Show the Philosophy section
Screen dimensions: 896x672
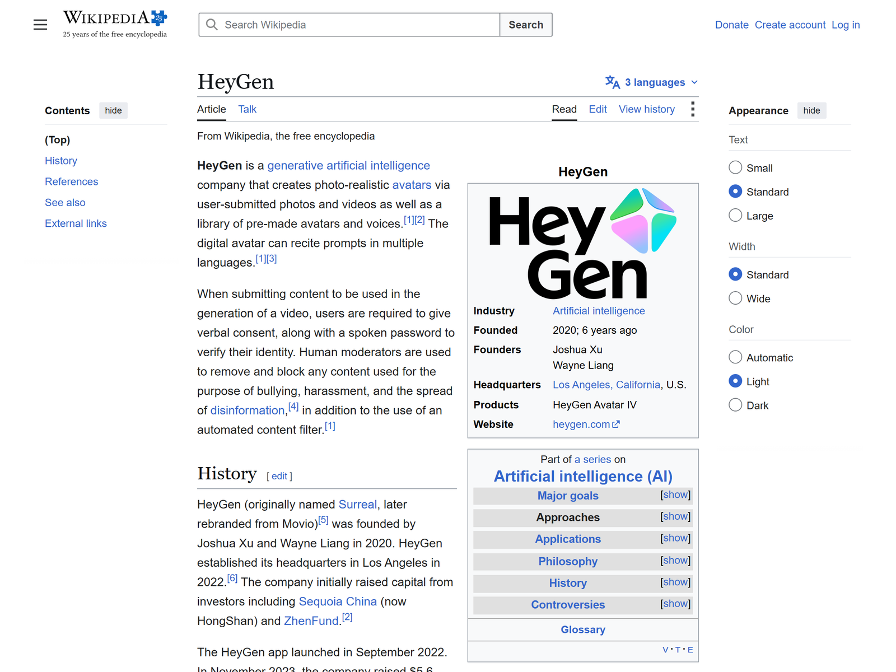coord(675,561)
